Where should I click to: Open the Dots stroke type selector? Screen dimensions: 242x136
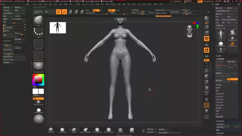[38, 33]
